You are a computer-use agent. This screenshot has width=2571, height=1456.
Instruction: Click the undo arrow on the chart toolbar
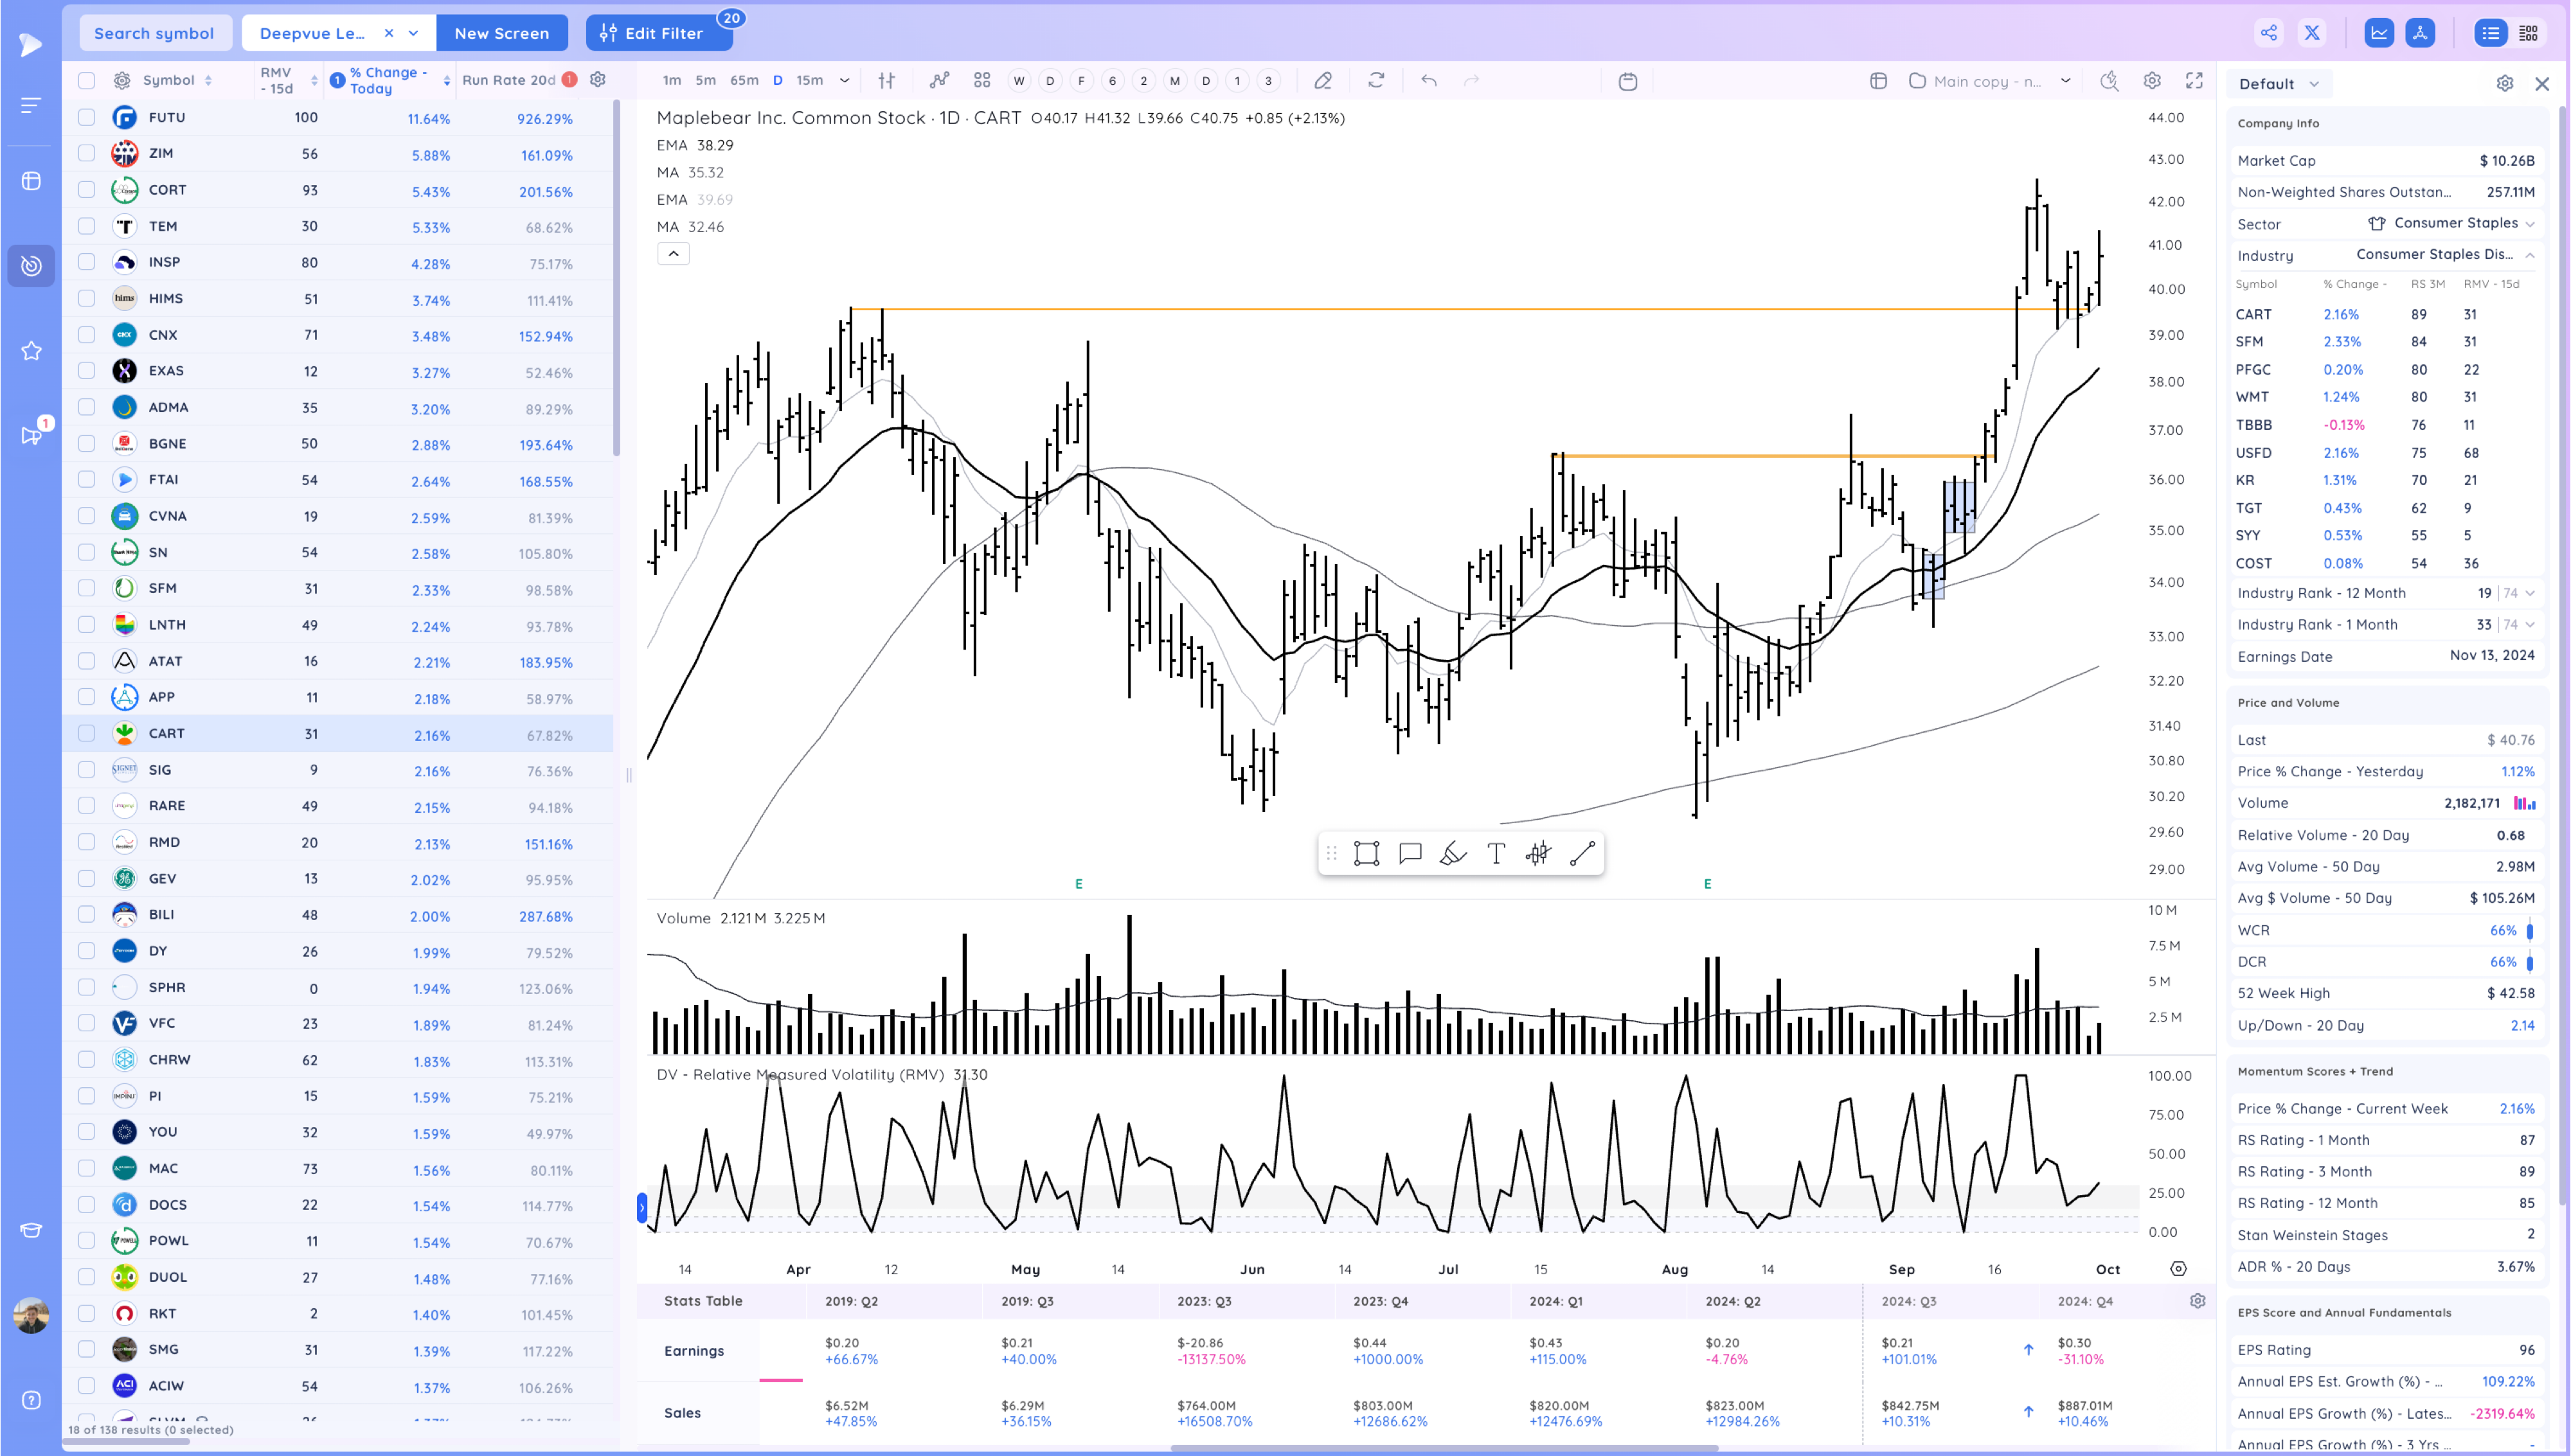tap(1429, 81)
